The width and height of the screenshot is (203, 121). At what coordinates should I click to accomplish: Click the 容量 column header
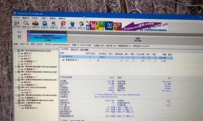click(x=164, y=54)
